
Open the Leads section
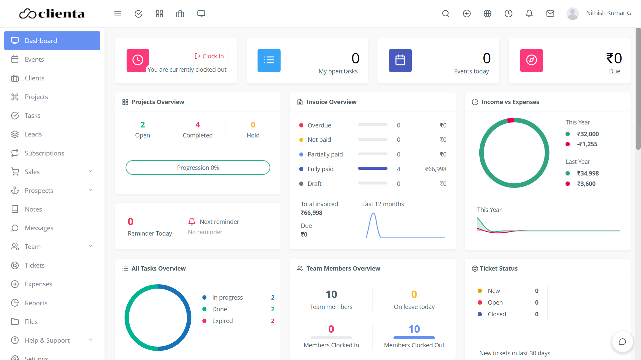33,134
